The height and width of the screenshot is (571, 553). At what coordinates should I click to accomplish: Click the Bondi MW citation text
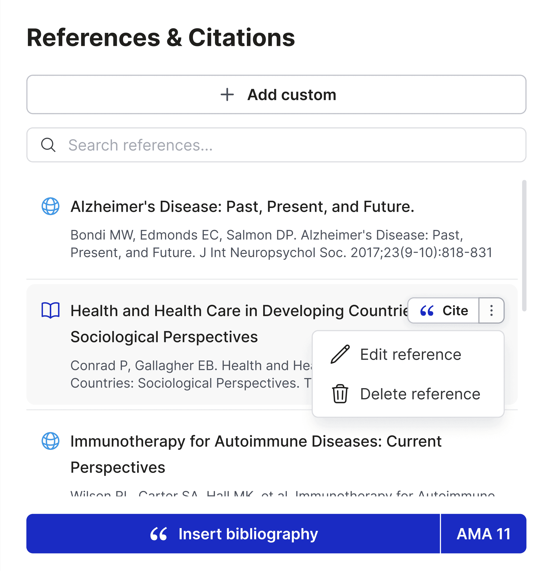pos(281,244)
